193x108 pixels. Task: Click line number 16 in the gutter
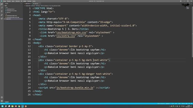[x=29, y=60]
